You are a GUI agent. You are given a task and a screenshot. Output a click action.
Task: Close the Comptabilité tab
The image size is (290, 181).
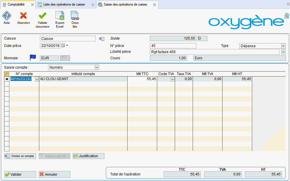coord(32,5)
